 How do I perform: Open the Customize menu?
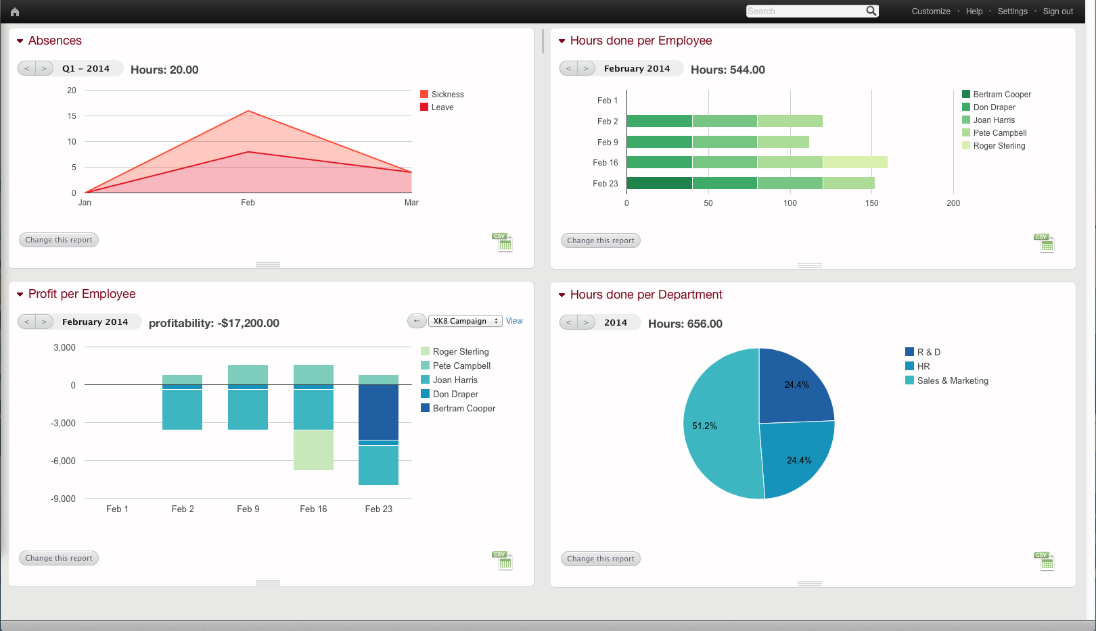pyautogui.click(x=930, y=11)
